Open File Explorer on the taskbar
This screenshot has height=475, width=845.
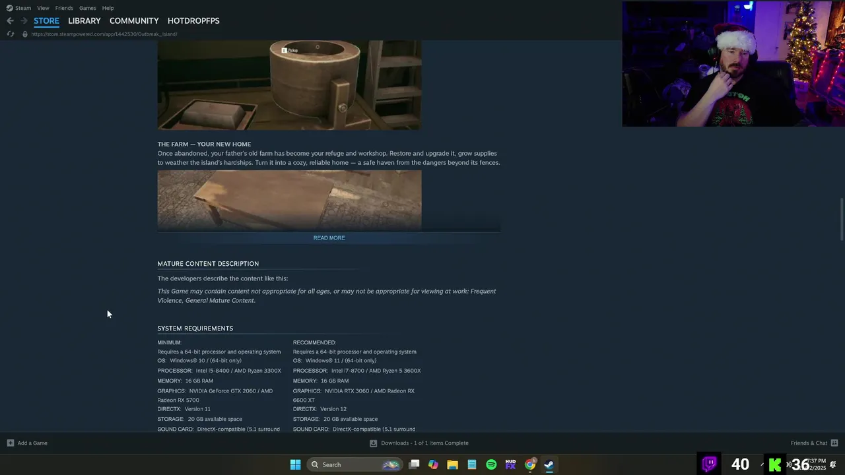452,464
